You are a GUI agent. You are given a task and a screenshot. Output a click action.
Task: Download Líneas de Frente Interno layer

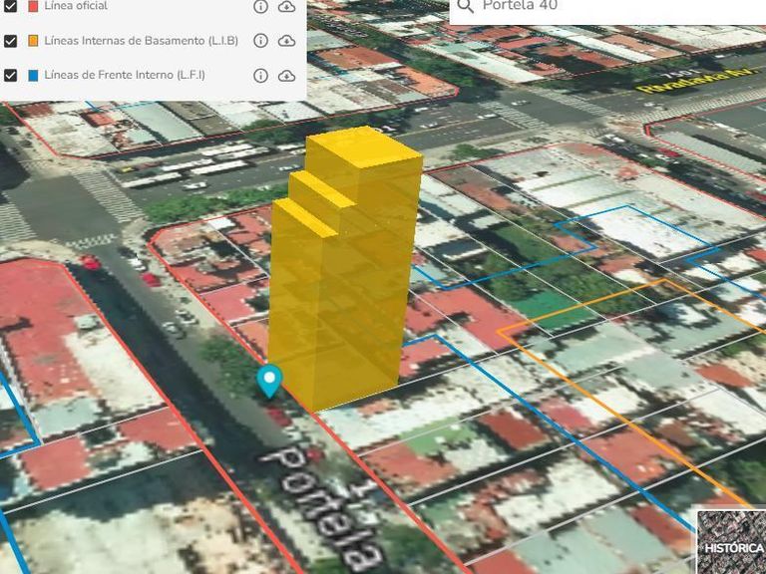[287, 75]
